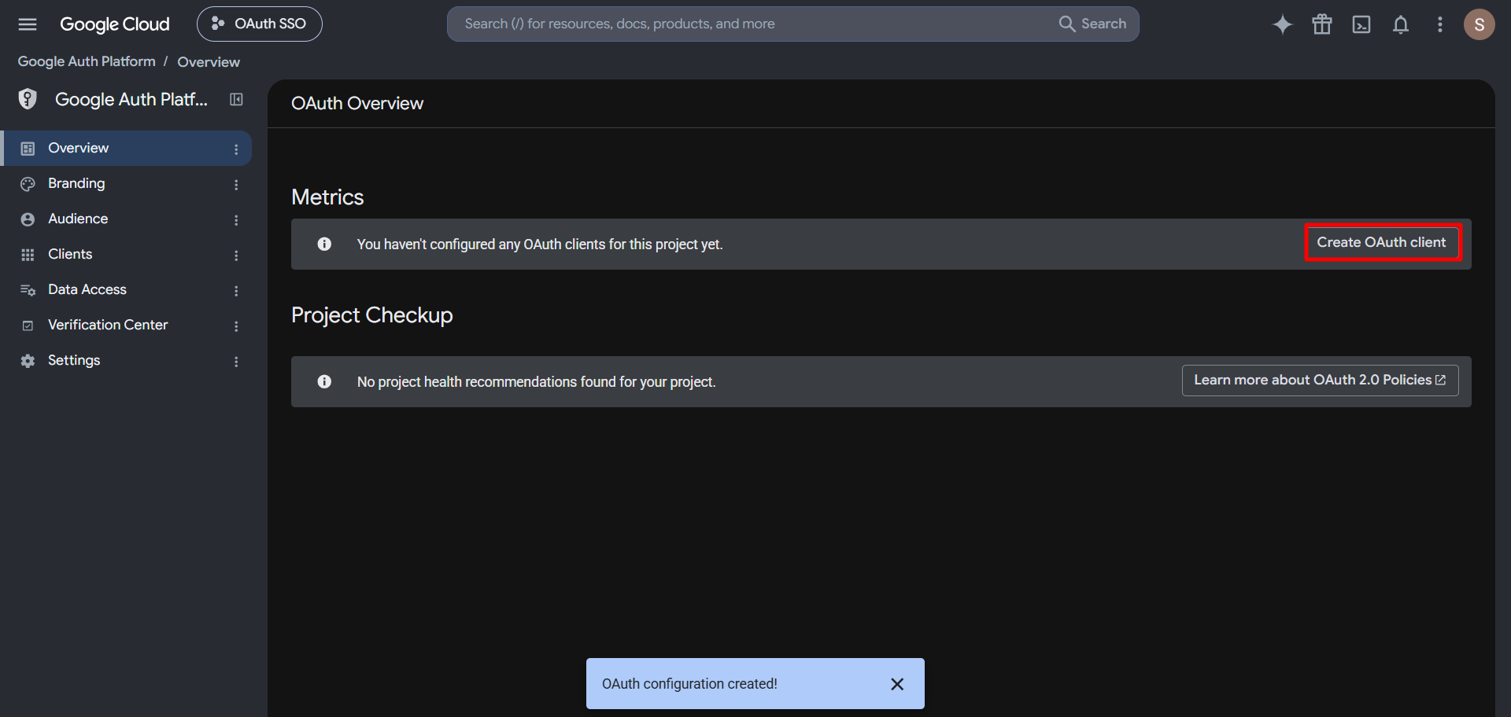Click the Audience person icon
This screenshot has height=717, width=1511.
(28, 219)
